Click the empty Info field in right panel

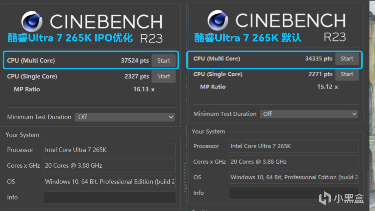click(294, 193)
